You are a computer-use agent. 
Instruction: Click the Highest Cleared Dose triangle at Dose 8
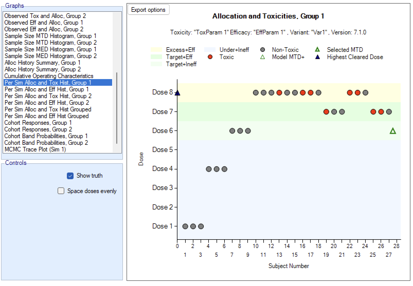[177, 93]
